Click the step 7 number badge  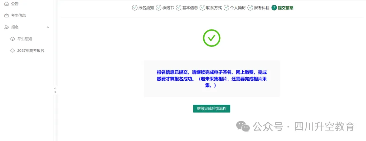(274, 8)
